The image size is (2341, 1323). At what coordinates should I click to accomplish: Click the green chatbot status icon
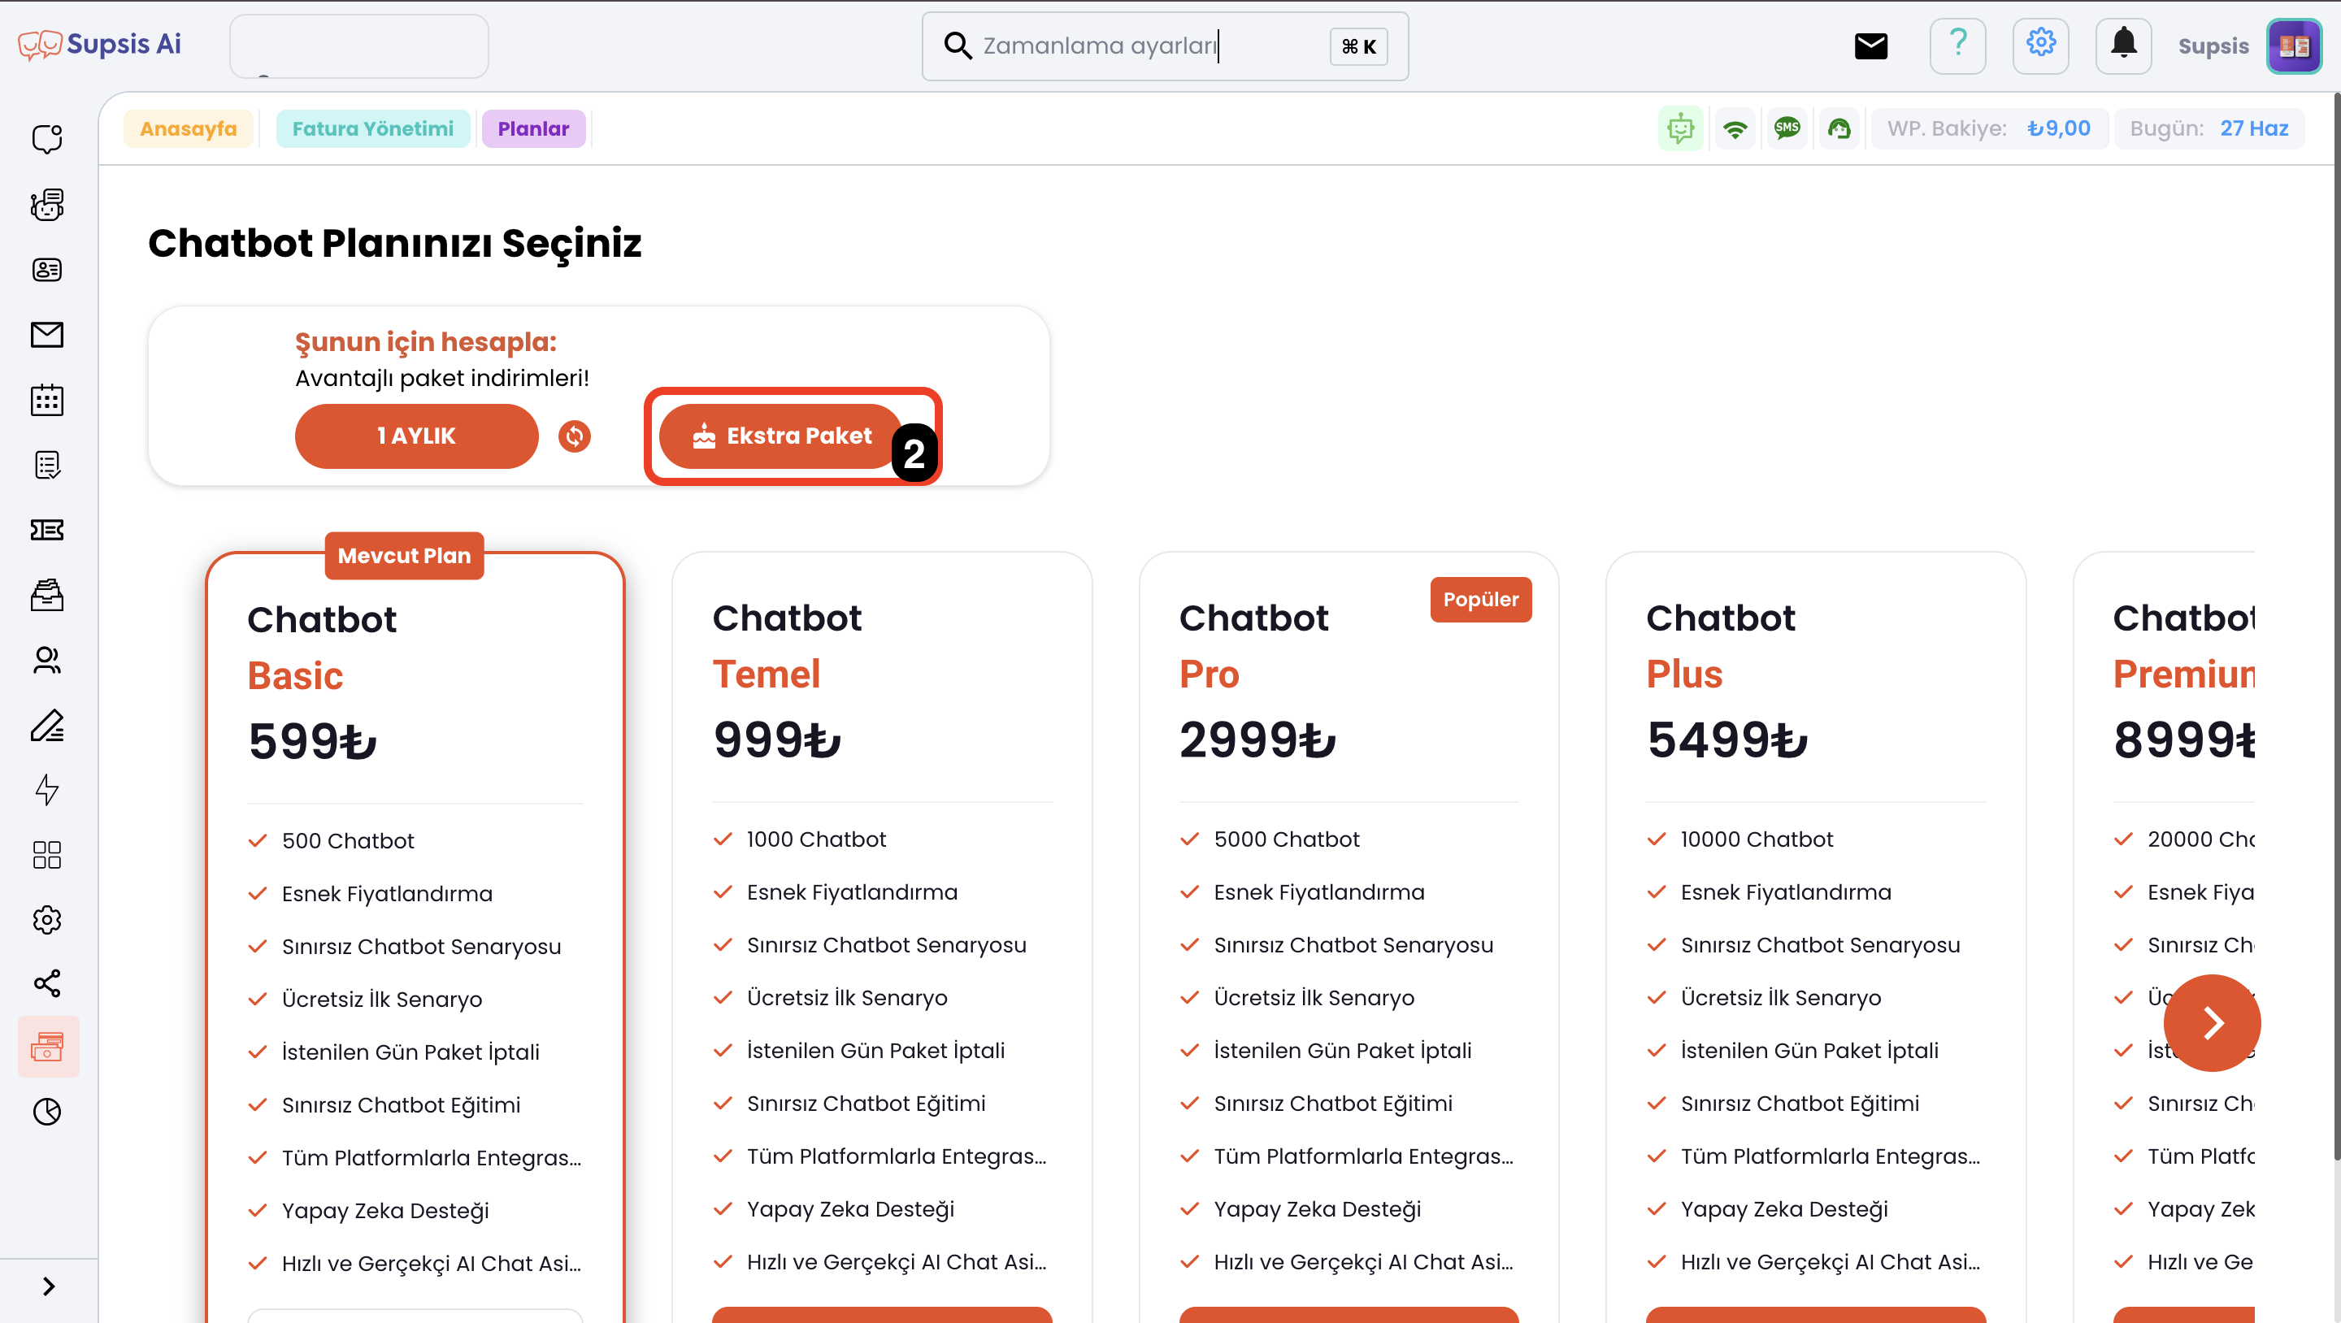tap(1680, 129)
